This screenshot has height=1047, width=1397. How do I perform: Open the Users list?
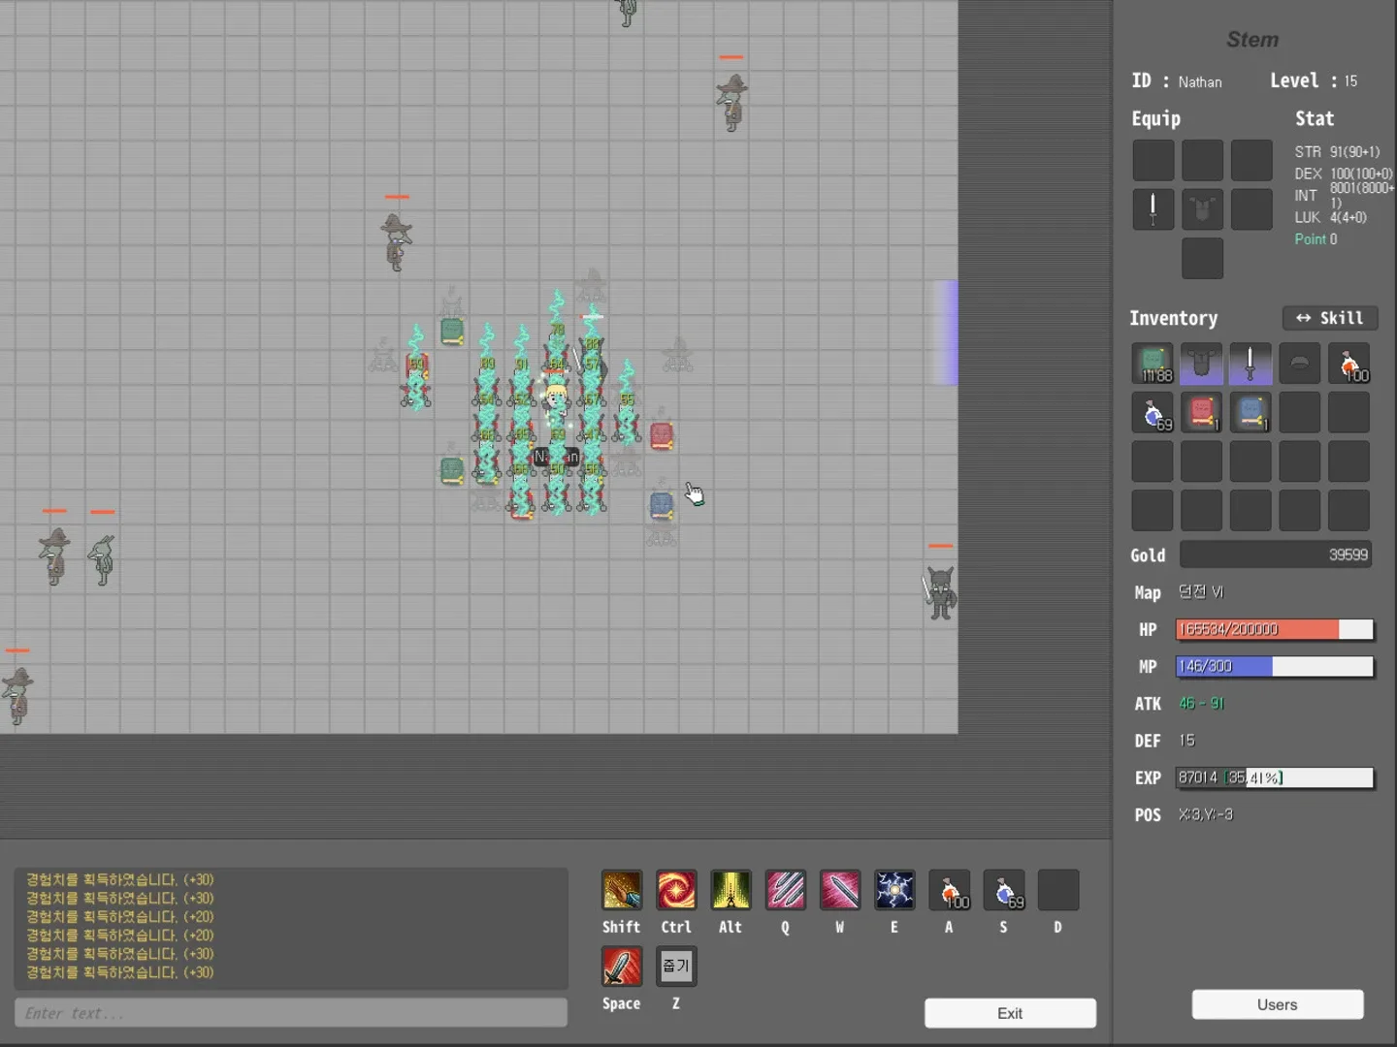tap(1278, 1004)
